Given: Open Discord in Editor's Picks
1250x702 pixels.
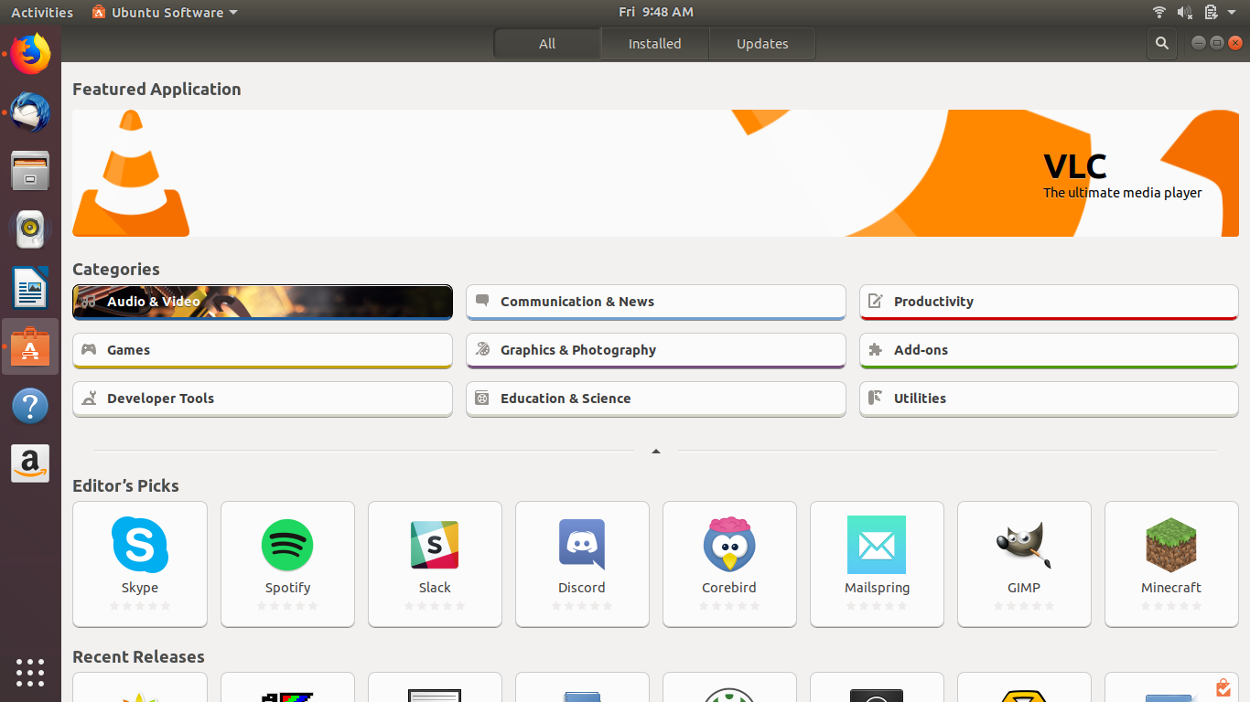Looking at the screenshot, I should tap(582, 564).
